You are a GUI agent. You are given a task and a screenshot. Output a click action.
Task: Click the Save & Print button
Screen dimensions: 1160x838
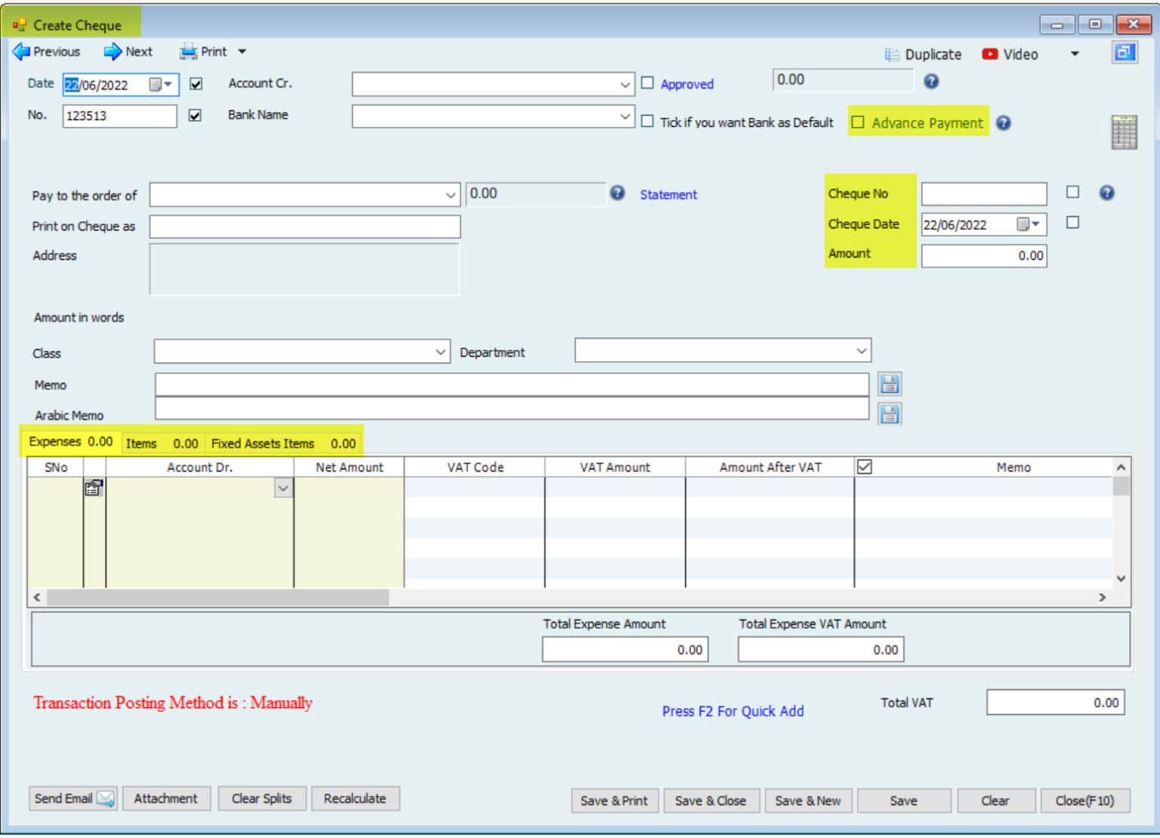click(x=614, y=800)
